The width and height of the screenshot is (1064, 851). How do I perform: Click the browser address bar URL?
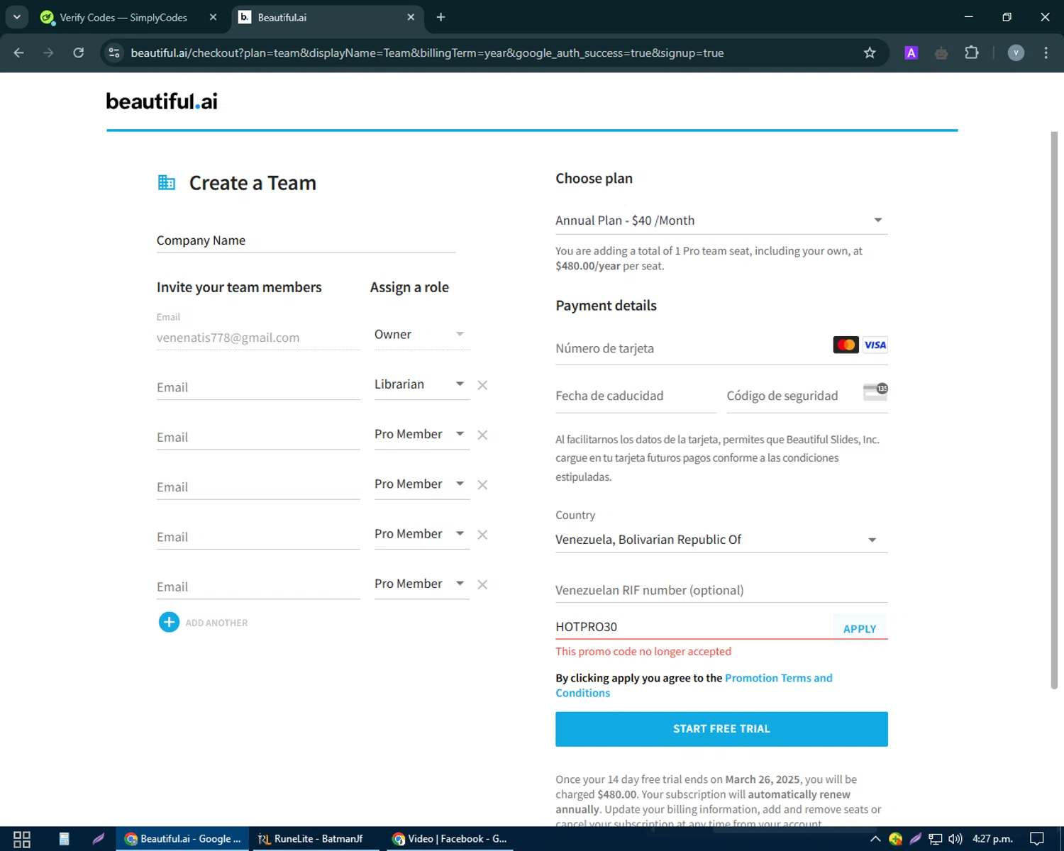[427, 52]
